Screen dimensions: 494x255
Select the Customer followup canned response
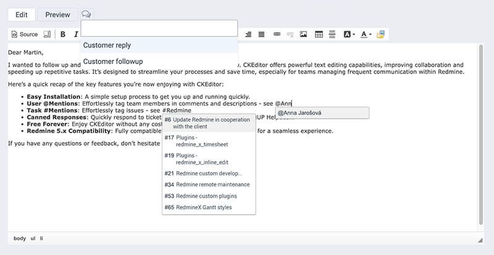159,62
